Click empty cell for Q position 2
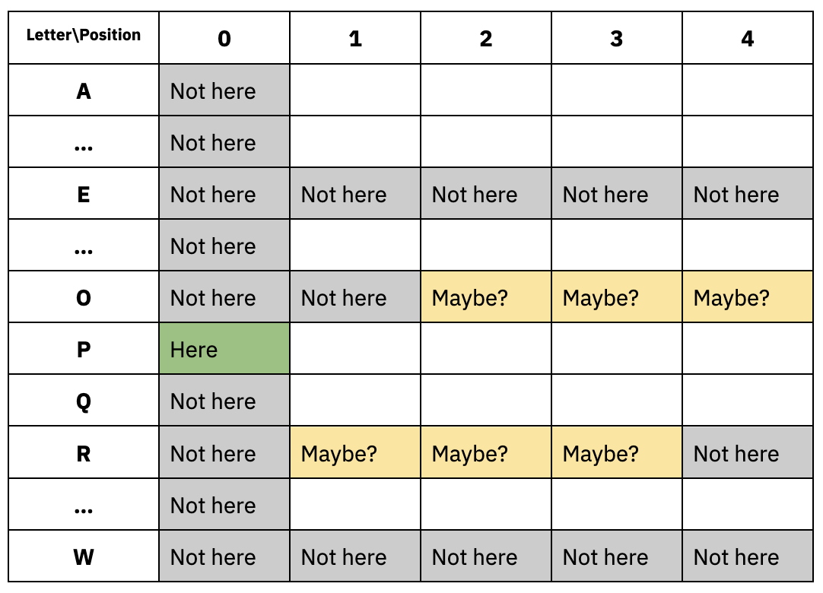The image size is (823, 593). click(486, 401)
